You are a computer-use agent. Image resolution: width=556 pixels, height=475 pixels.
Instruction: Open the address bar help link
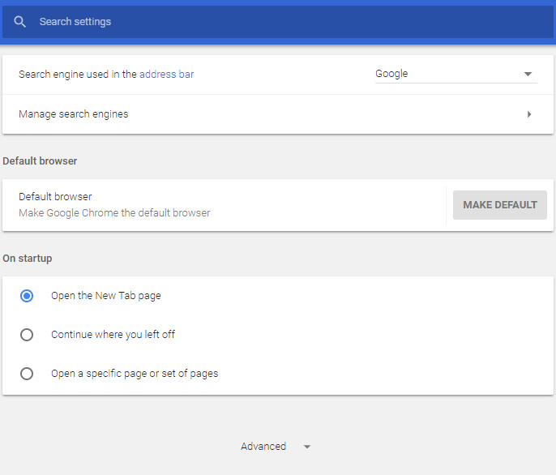[167, 74]
